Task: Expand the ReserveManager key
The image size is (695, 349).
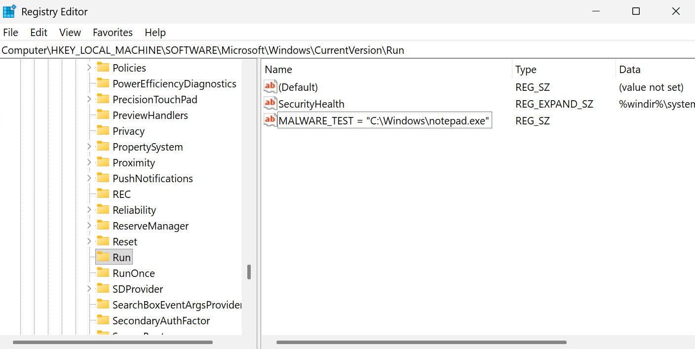Action: pos(89,226)
